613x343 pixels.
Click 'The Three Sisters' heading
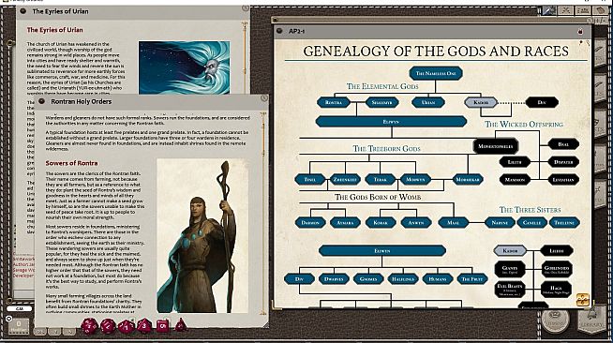(x=530, y=210)
